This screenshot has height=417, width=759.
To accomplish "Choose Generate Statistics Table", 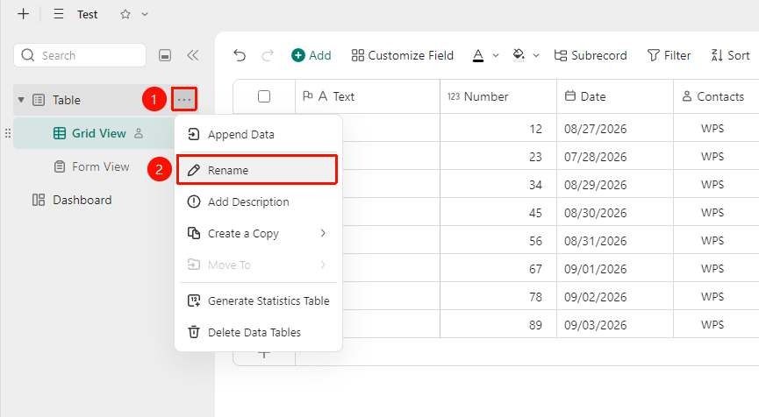I will tap(258, 301).
